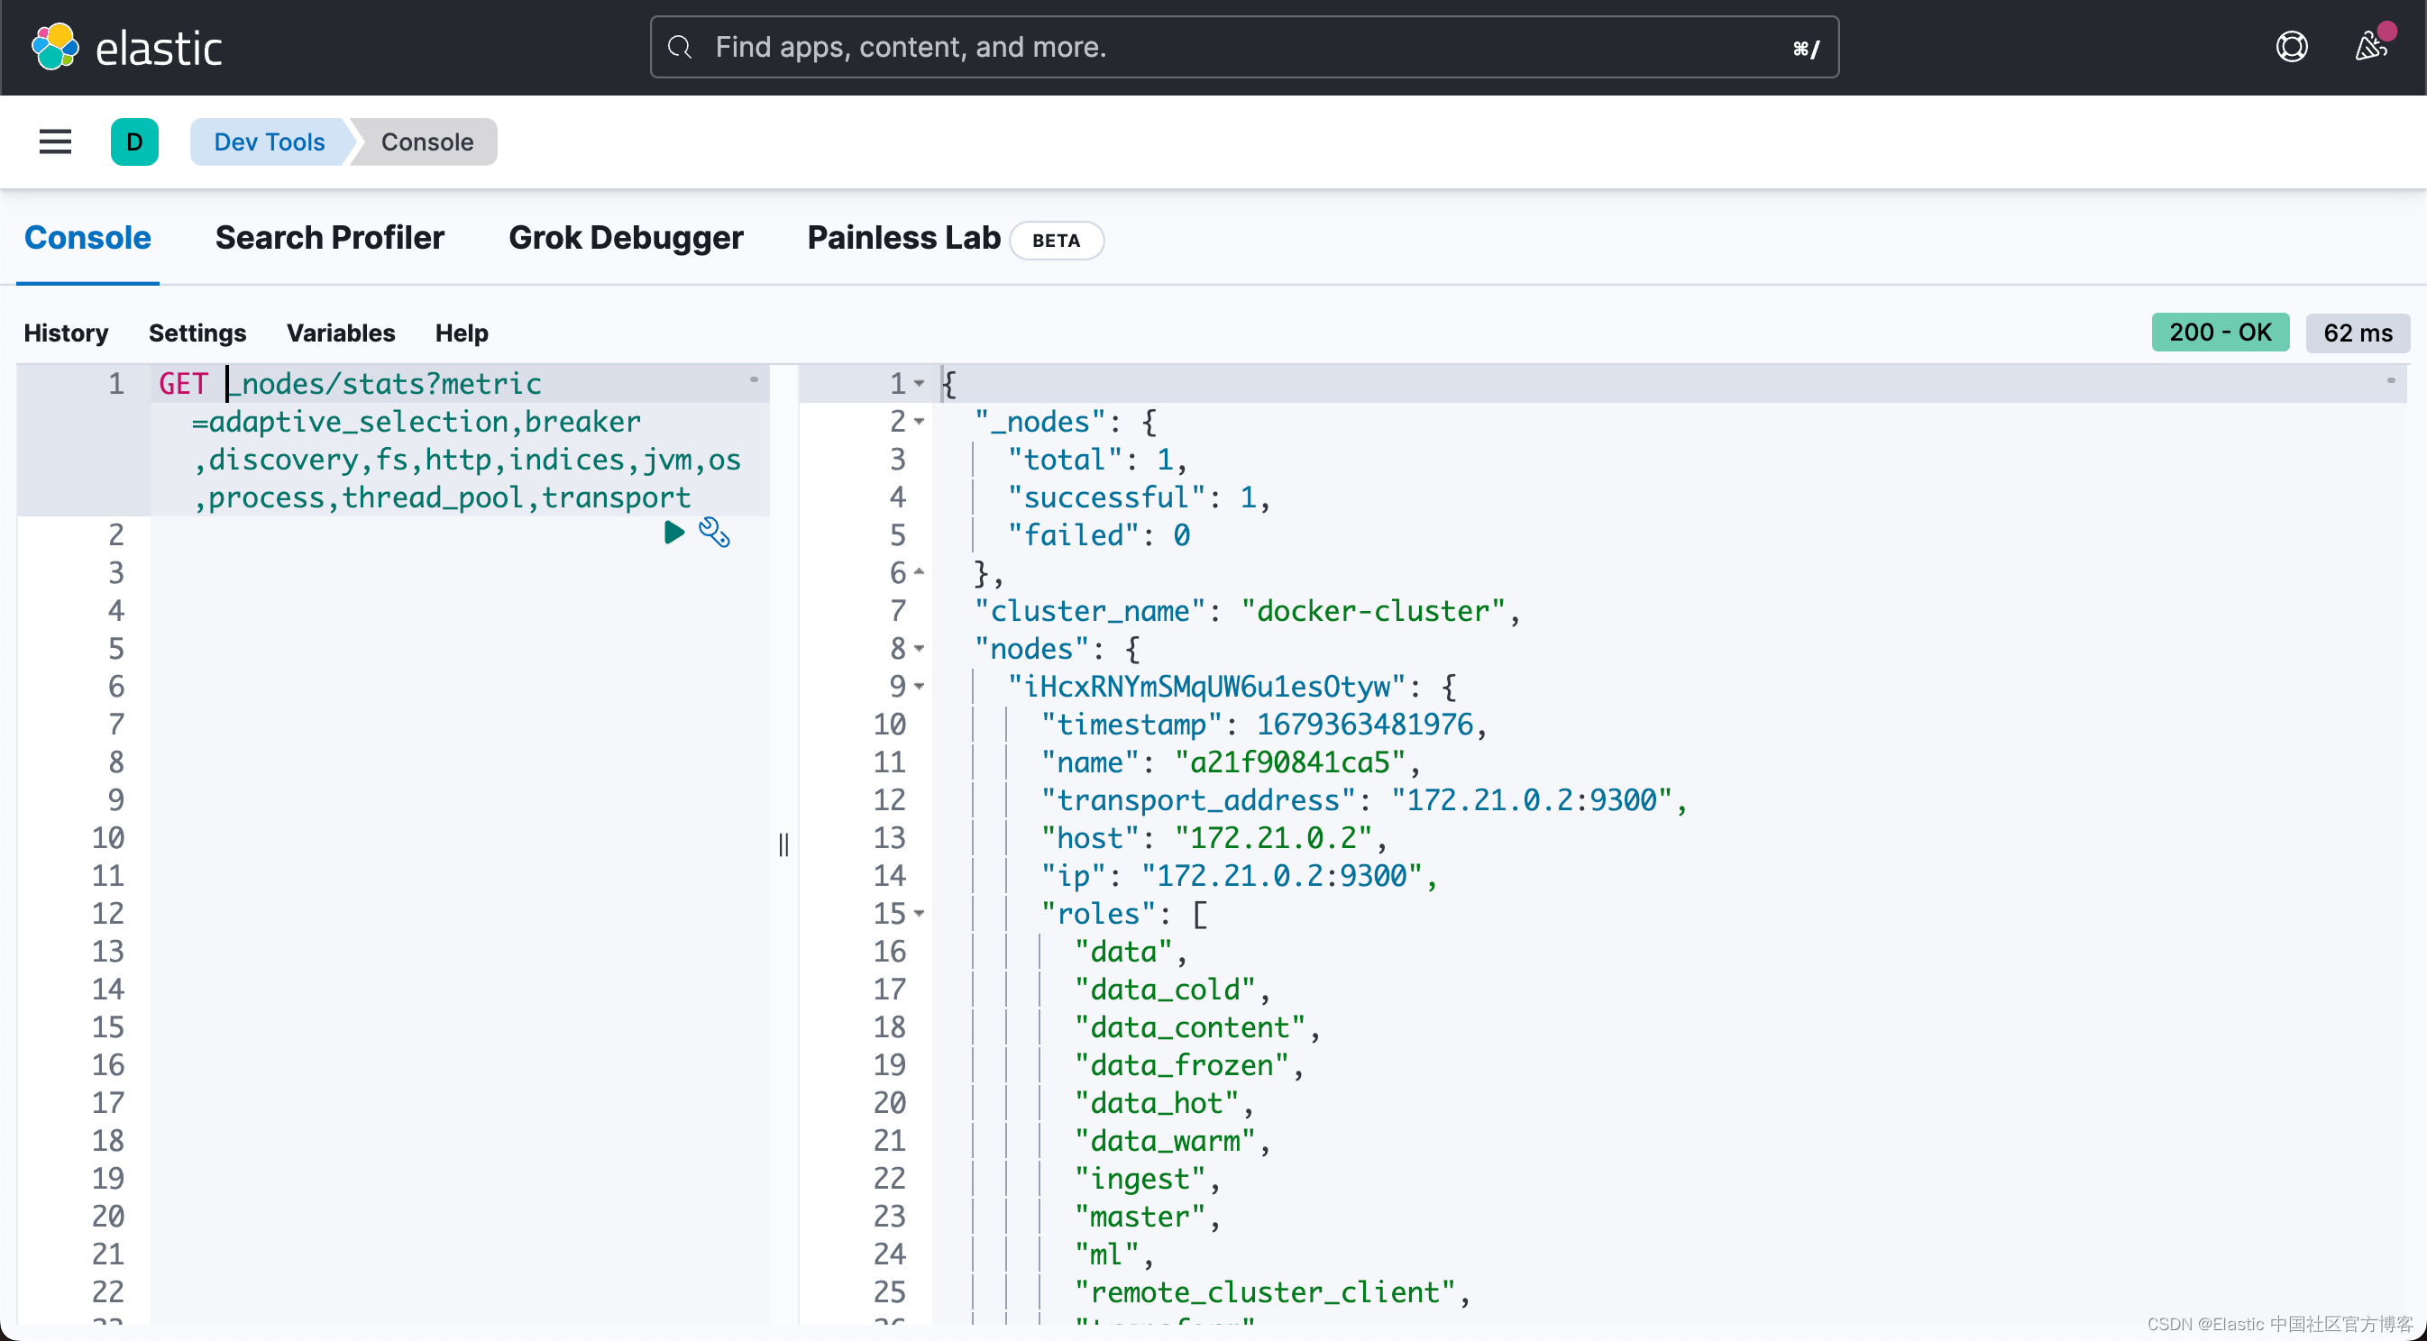Click the Elastic logo
2427x1341 pixels.
(127, 47)
